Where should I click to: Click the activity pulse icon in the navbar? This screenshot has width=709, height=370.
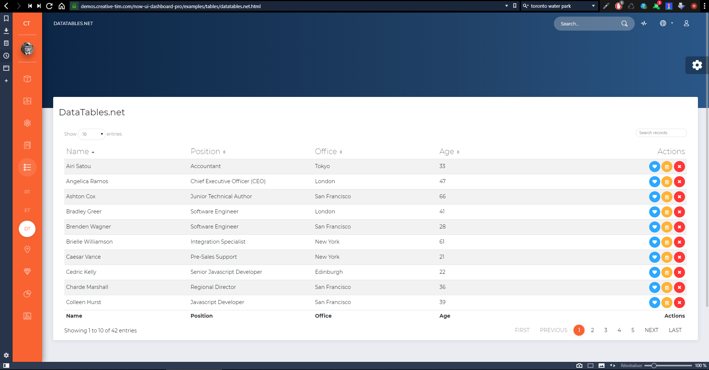pyautogui.click(x=644, y=23)
